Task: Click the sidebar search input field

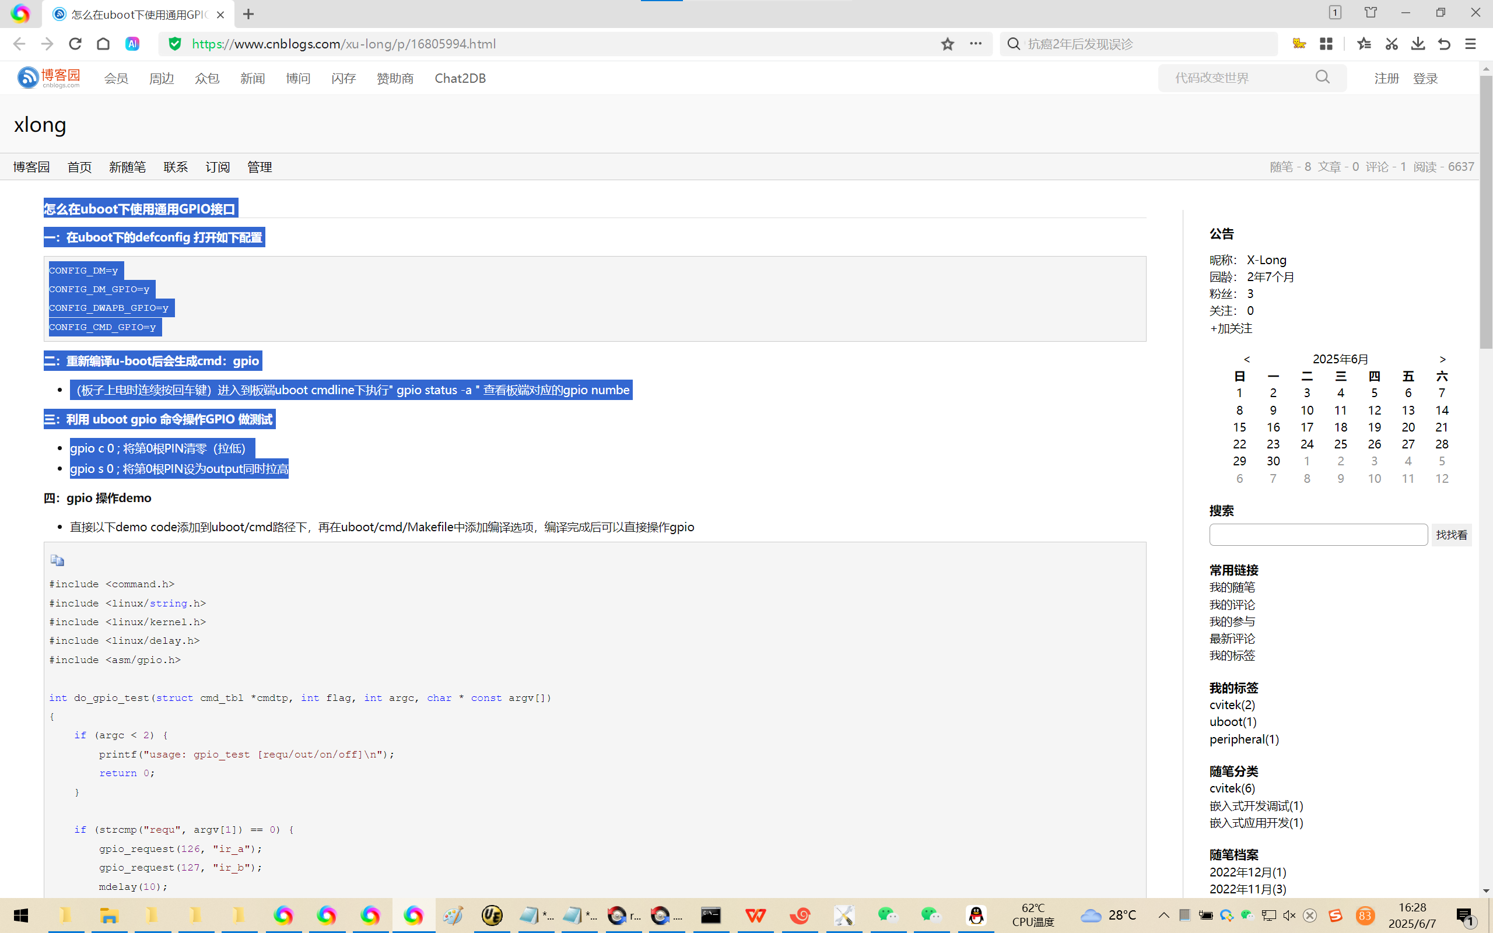Action: [1318, 534]
